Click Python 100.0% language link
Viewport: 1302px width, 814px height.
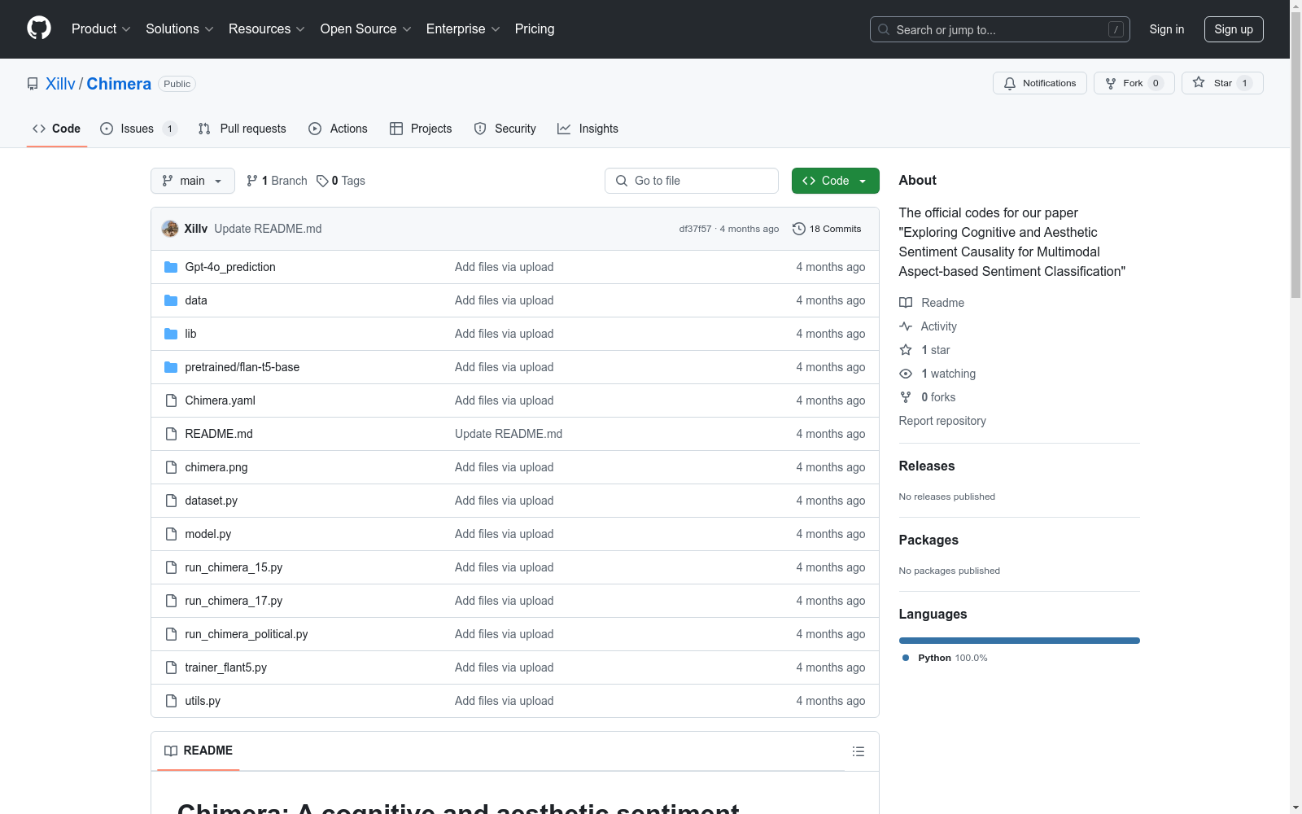pyautogui.click(x=945, y=658)
